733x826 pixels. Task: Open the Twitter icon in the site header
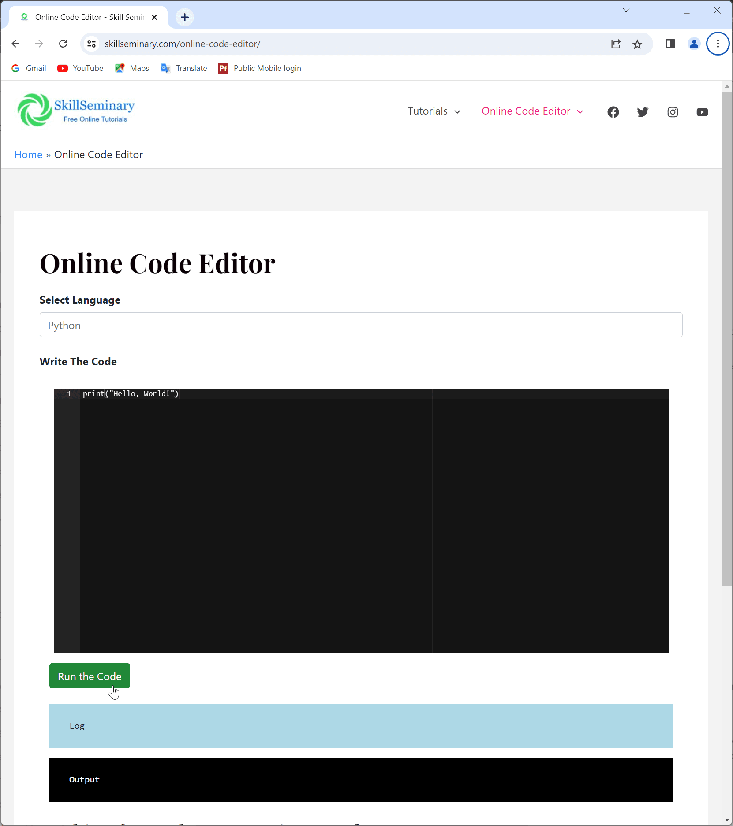pyautogui.click(x=643, y=112)
